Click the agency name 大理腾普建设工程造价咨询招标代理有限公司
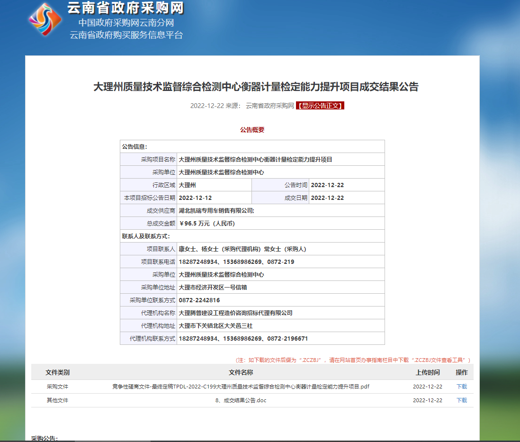The width and height of the screenshot is (520, 442). (235, 313)
